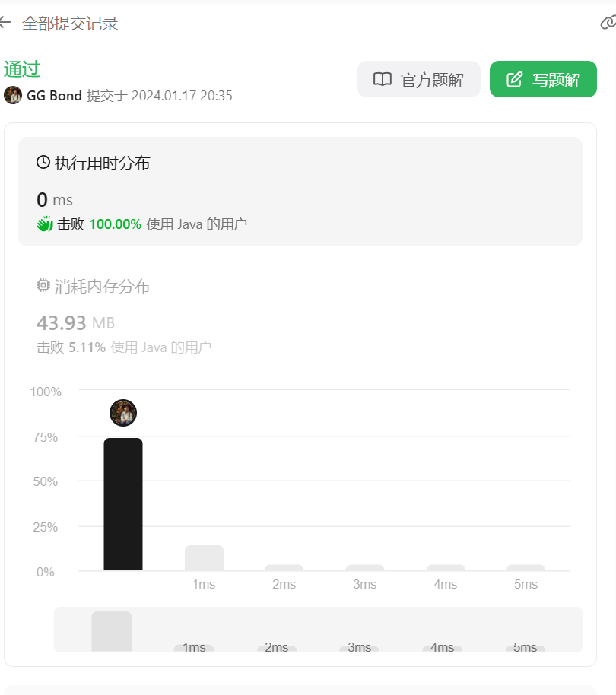Click the clock icon beside 执行用时分布
Viewport: 616px width, 695px height.
[43, 162]
